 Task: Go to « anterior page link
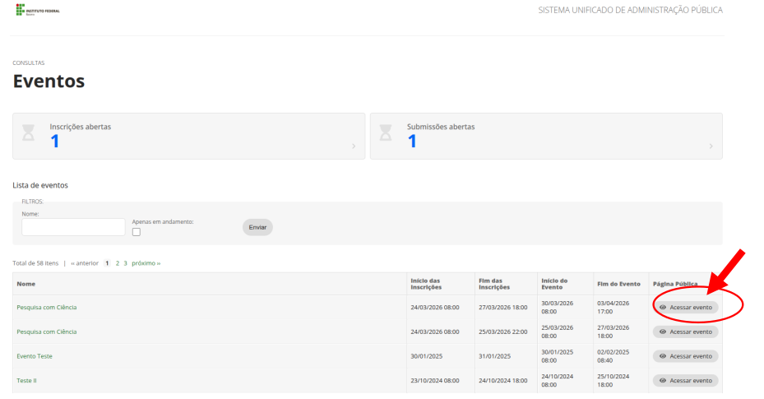point(85,263)
